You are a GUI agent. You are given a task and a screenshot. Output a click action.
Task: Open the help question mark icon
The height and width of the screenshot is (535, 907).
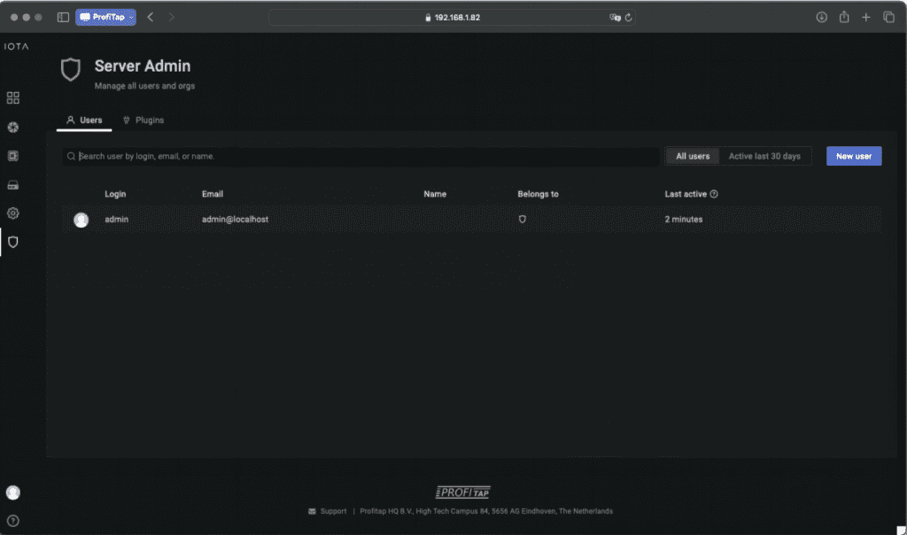point(13,521)
